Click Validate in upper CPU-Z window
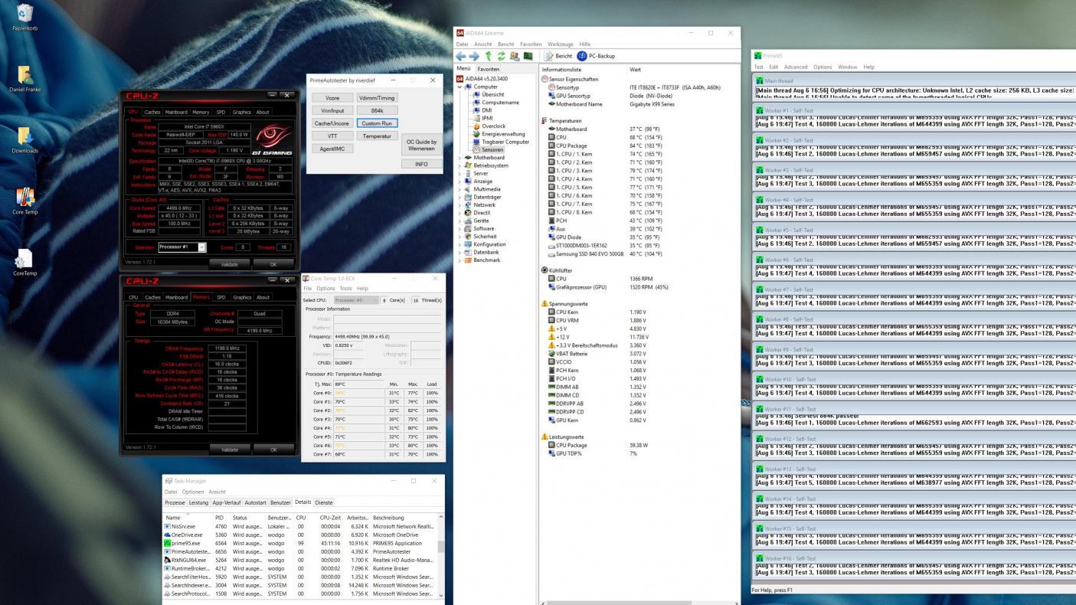This screenshot has width=1076, height=605. coord(230,263)
